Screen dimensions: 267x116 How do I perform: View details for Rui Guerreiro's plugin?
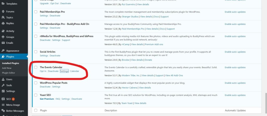[143, 4]
